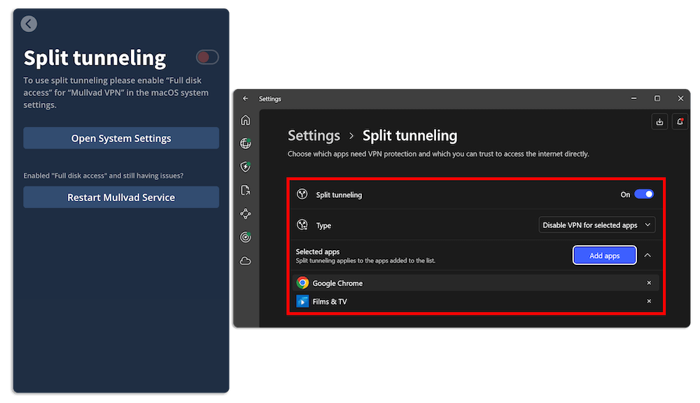Toggle Mullvad Split tunneling switch

tap(207, 57)
